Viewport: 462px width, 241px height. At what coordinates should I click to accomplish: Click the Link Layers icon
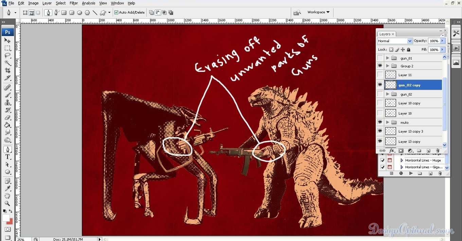pos(382,151)
